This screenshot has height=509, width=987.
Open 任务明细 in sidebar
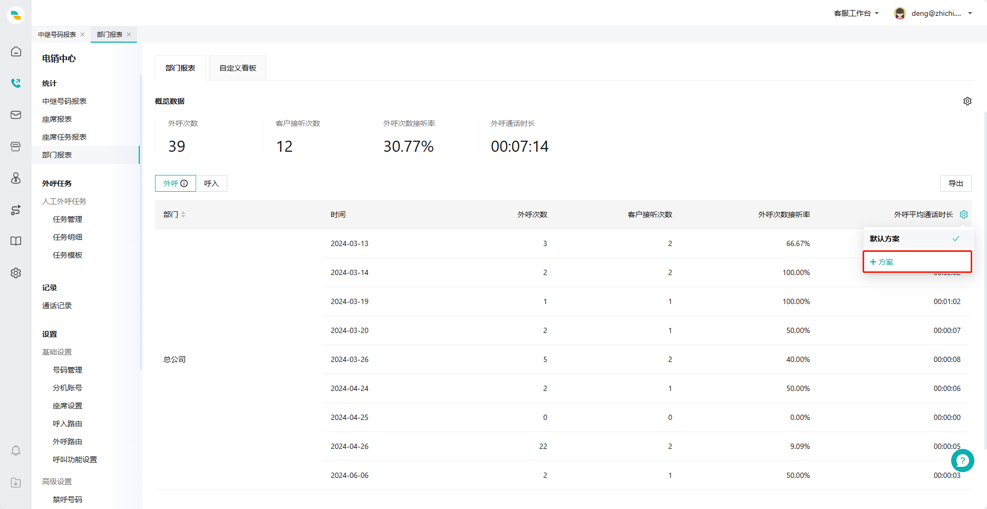point(67,237)
